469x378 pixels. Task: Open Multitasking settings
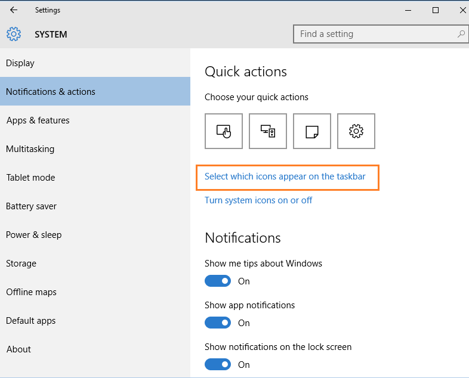point(95,149)
